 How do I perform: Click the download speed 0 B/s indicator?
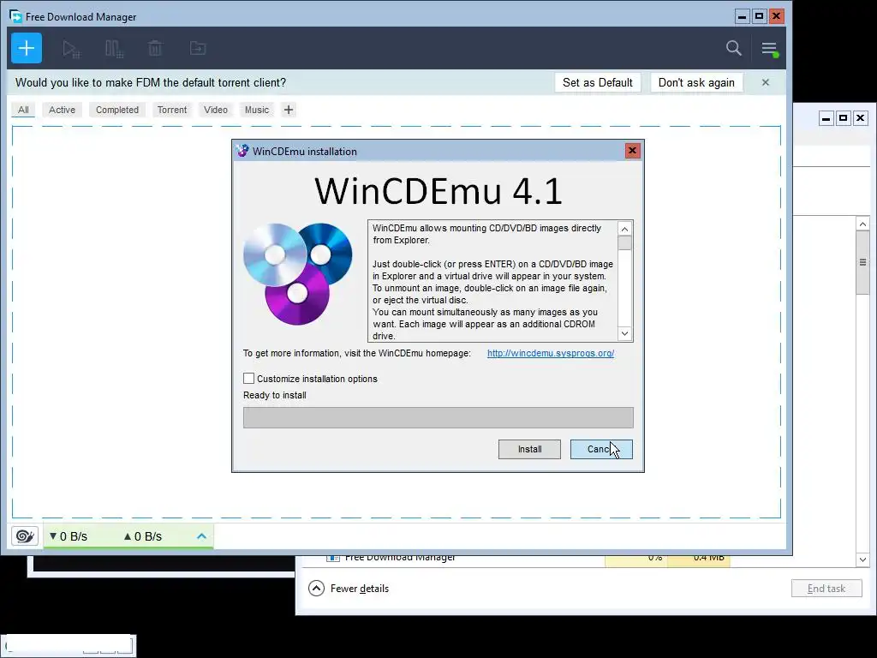[69, 536]
